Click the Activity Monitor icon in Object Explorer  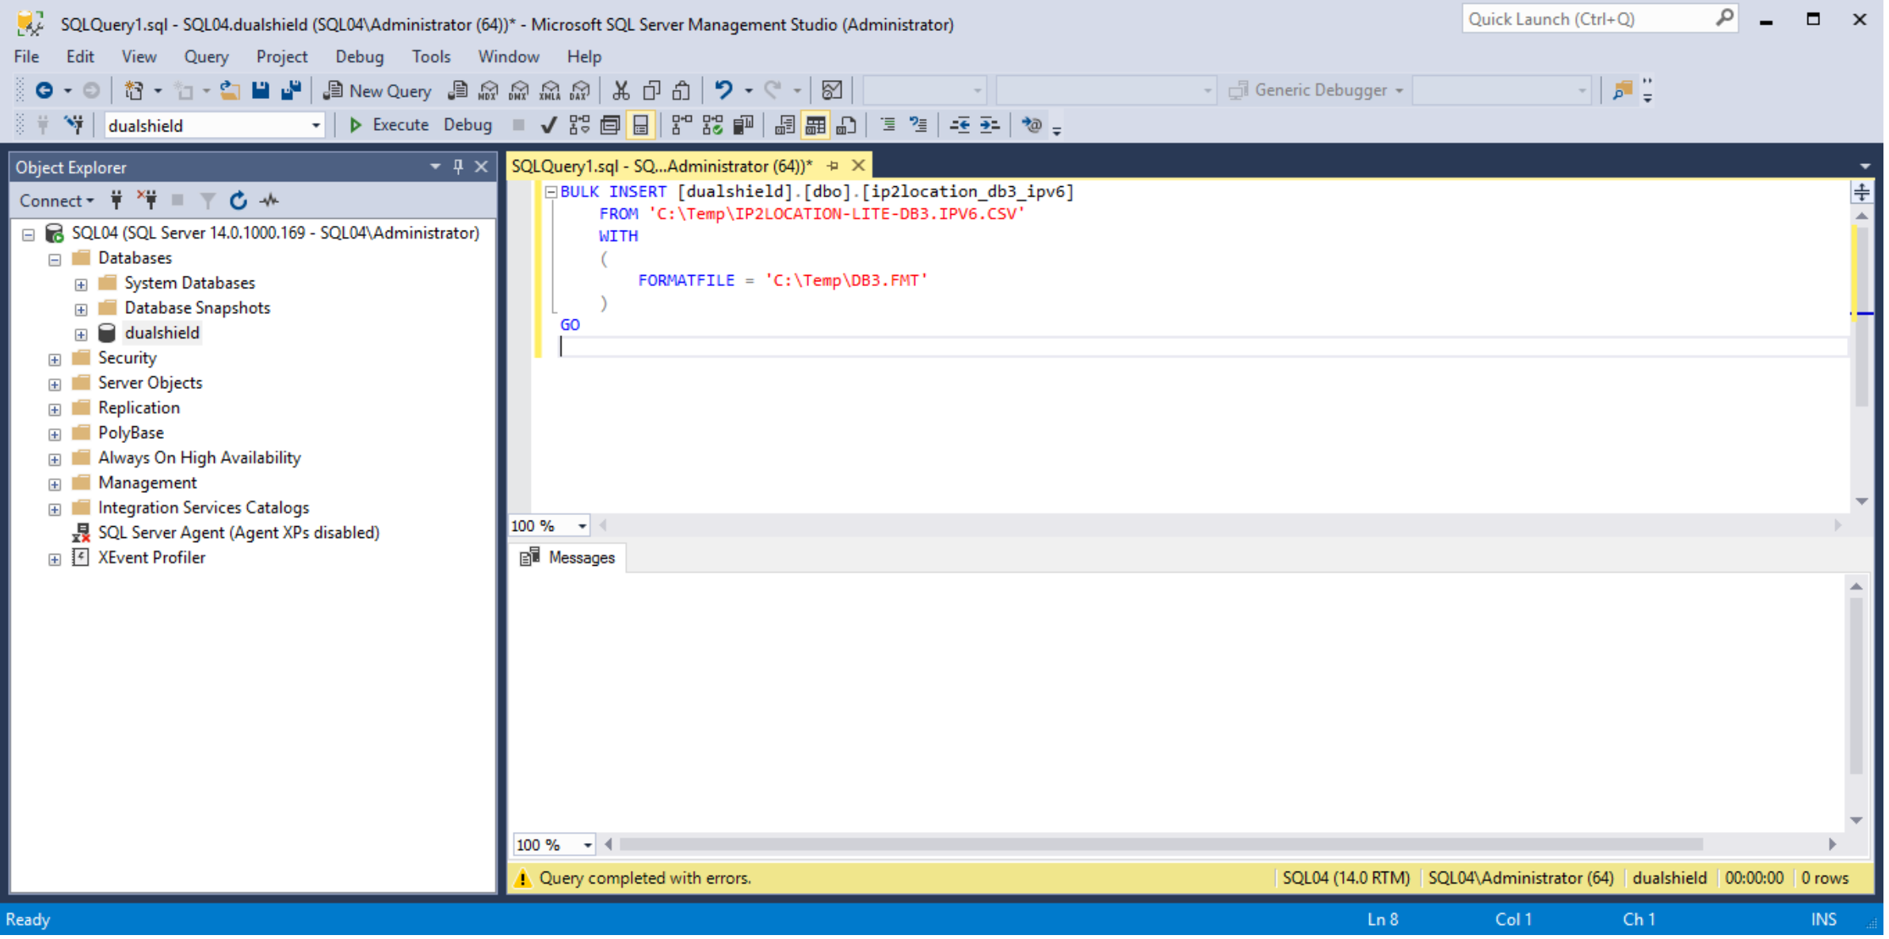pyautogui.click(x=269, y=200)
